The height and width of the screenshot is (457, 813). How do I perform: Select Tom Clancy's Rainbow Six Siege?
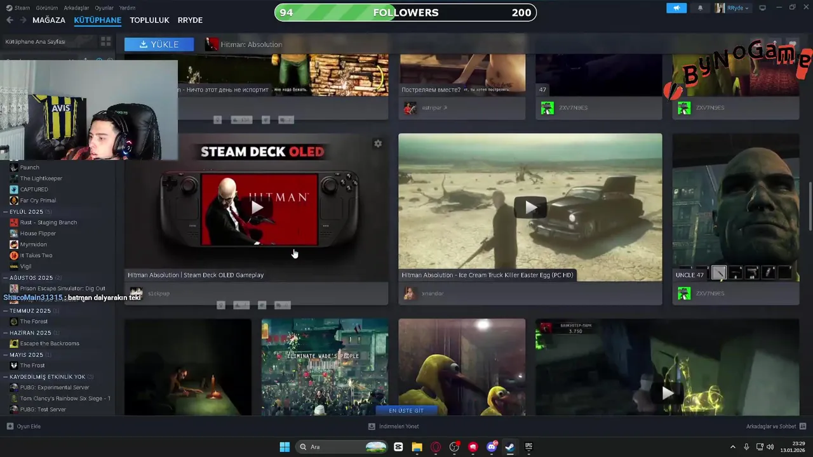65,399
